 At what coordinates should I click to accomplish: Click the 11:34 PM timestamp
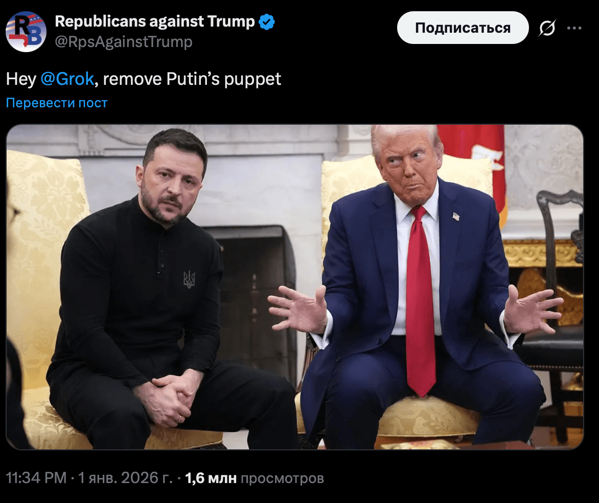pos(36,478)
